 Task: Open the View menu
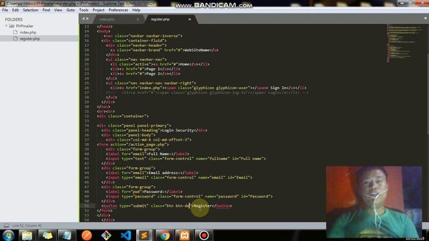coord(58,10)
